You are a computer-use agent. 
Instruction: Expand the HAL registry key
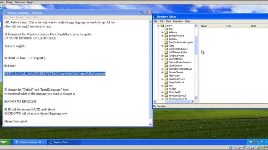tap(162, 86)
